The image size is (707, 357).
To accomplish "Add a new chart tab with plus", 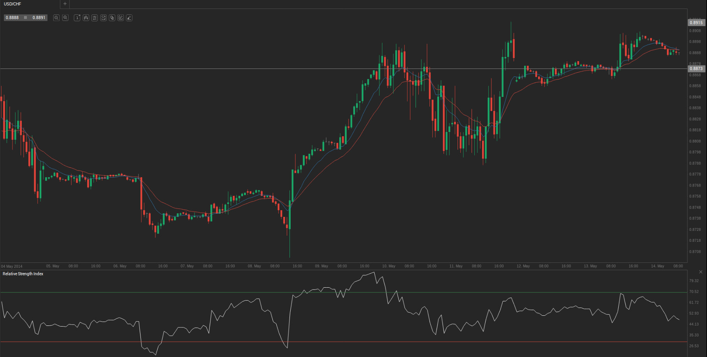I will click(x=65, y=4).
